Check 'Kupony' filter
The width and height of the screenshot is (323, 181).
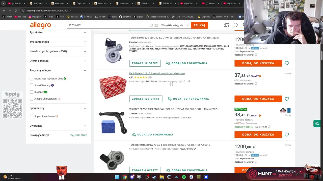(x=31, y=92)
